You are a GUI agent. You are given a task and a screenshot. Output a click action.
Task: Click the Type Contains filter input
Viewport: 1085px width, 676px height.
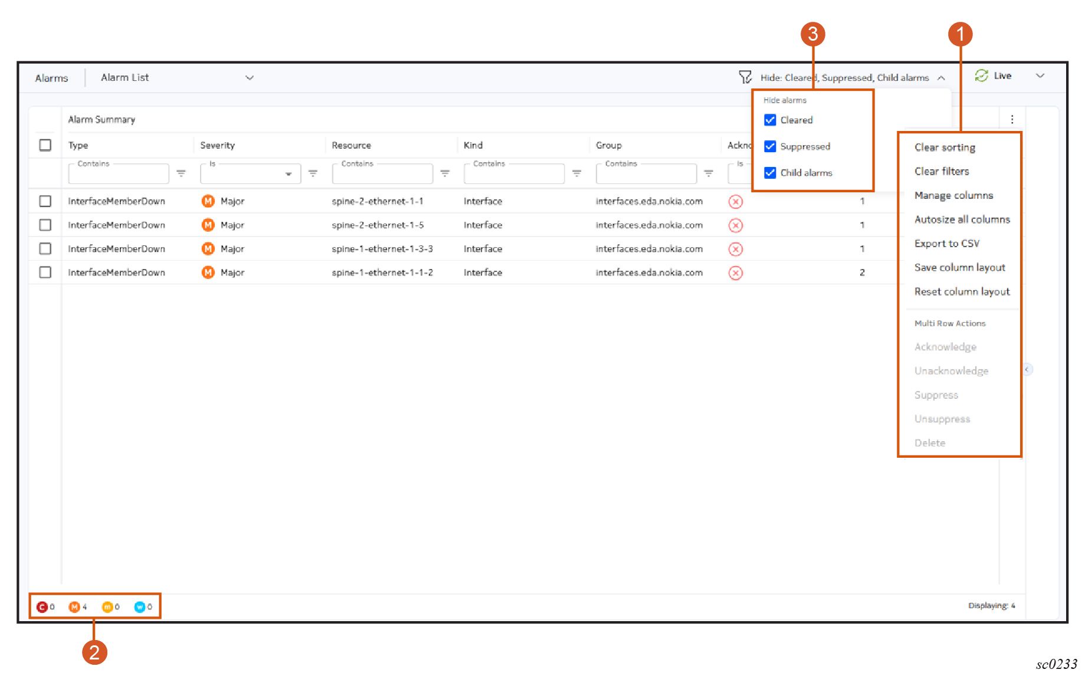(119, 174)
